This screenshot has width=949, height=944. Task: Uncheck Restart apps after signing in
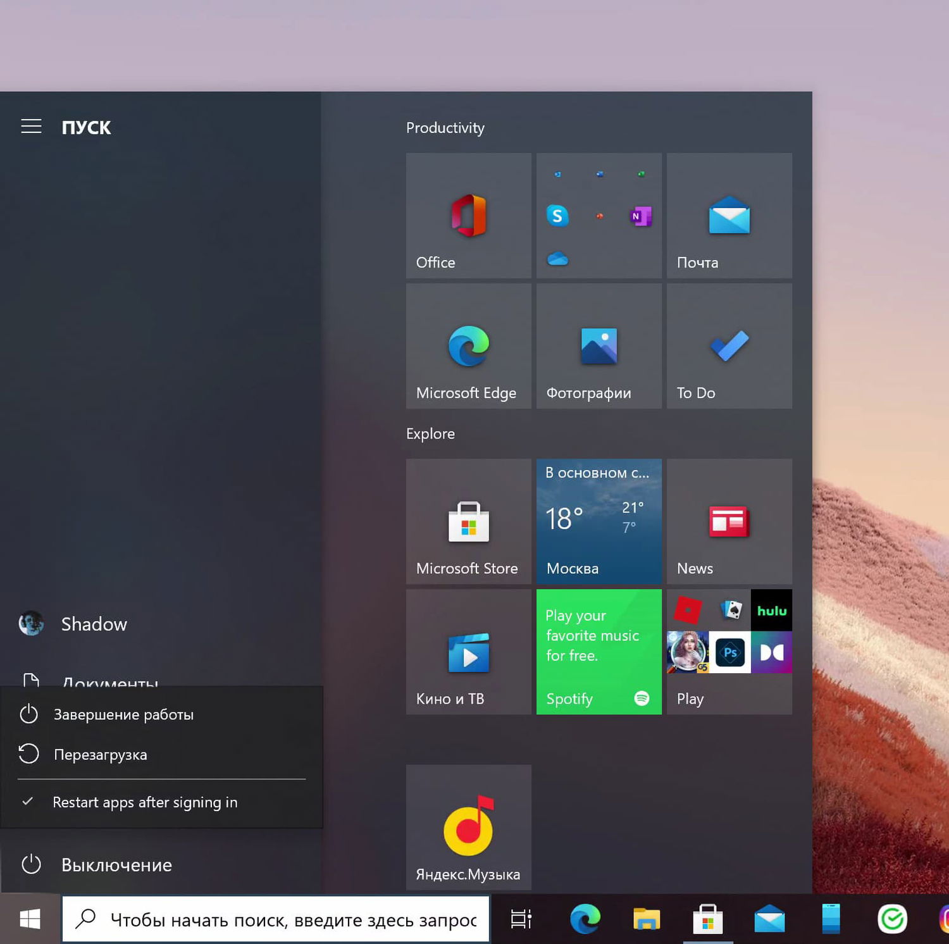161,802
